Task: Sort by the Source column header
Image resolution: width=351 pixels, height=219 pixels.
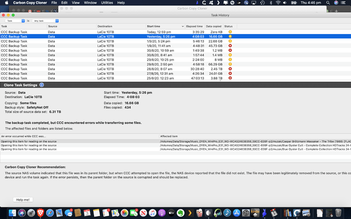Action: click(x=72, y=26)
